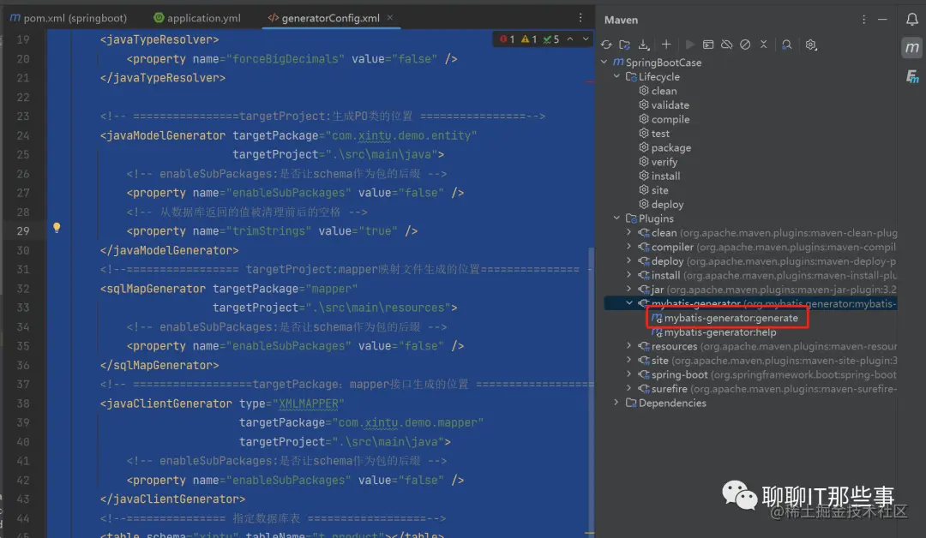
Task: Download sources and documentation icon
Action: [x=644, y=45]
